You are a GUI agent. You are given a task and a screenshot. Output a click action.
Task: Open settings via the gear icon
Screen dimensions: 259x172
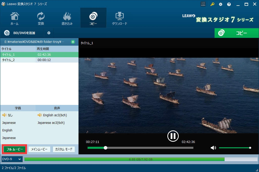coord(221,4)
